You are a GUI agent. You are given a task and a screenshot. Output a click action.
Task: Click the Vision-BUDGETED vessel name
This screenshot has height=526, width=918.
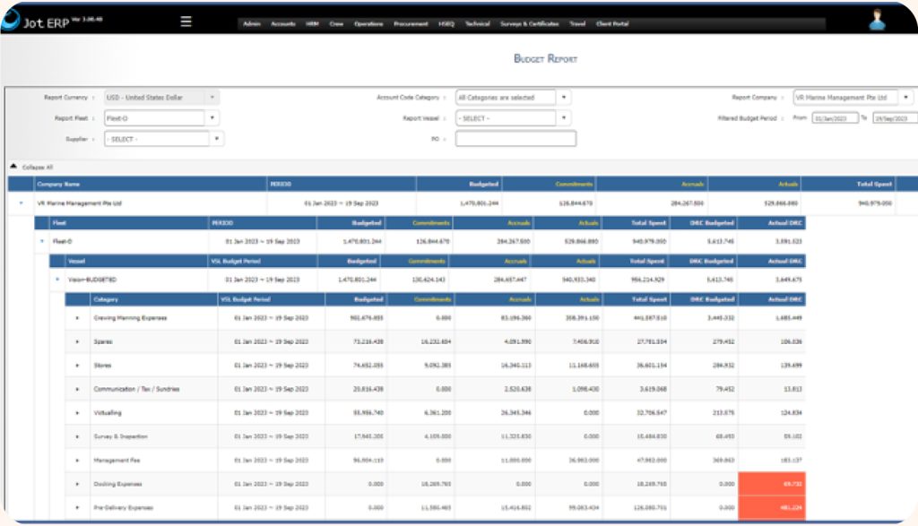[x=92, y=280]
